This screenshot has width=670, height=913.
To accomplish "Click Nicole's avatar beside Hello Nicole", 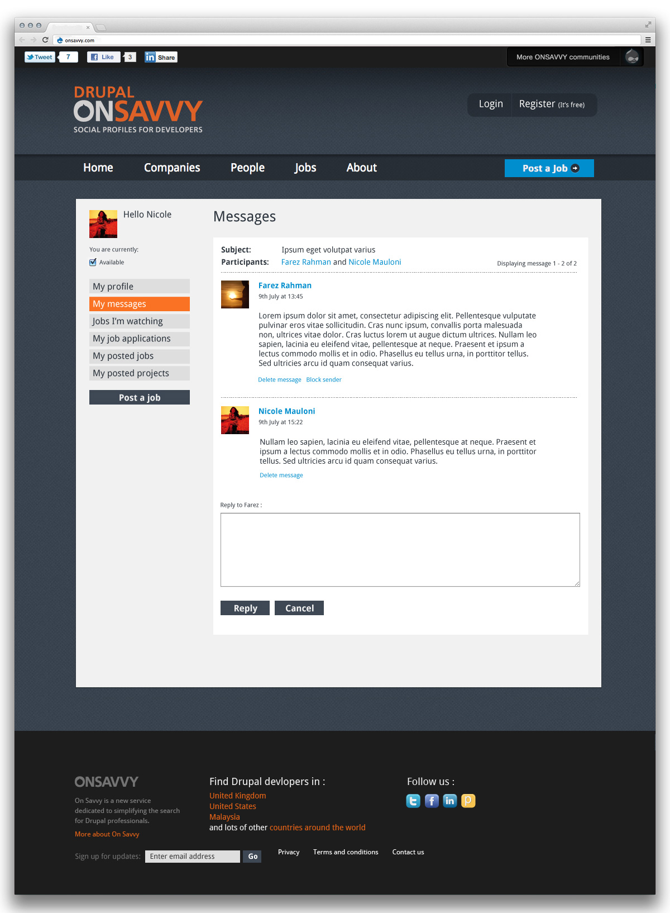I will tap(103, 224).
